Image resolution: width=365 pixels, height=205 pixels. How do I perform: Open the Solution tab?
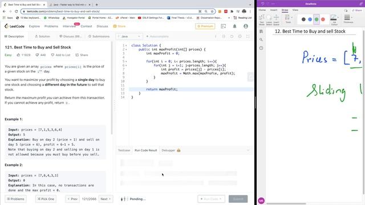(42, 36)
